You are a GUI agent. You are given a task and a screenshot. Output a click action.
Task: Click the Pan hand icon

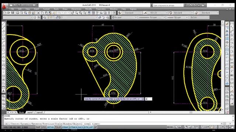click(x=72, y=13)
